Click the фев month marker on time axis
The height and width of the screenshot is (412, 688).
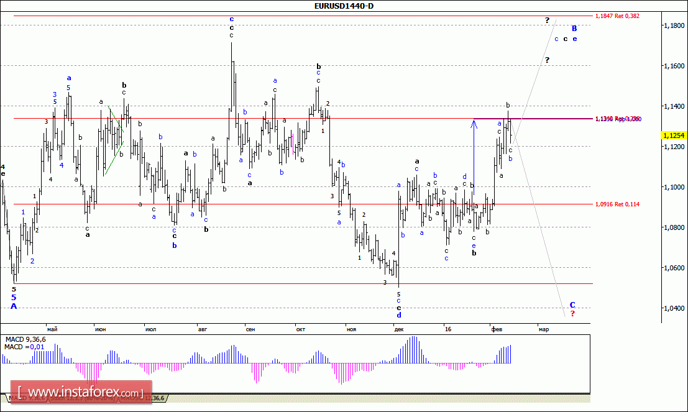[x=496, y=328]
